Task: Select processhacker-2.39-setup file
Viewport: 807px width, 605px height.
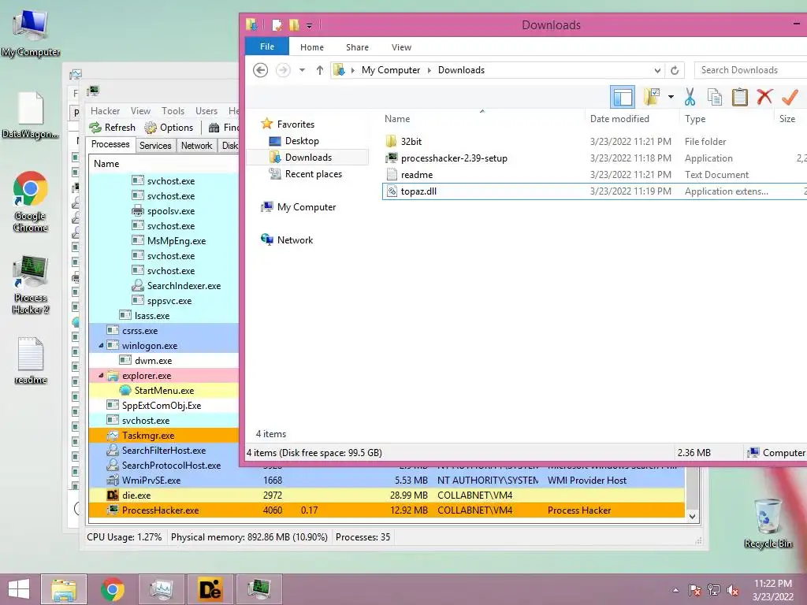Action: tap(454, 158)
